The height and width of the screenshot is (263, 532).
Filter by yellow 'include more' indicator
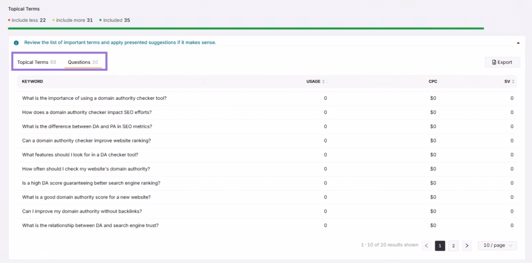[x=74, y=20]
